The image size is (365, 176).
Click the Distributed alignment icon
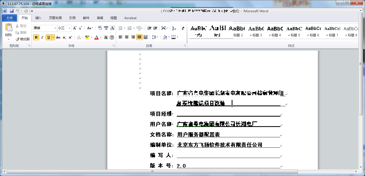pos(146,37)
